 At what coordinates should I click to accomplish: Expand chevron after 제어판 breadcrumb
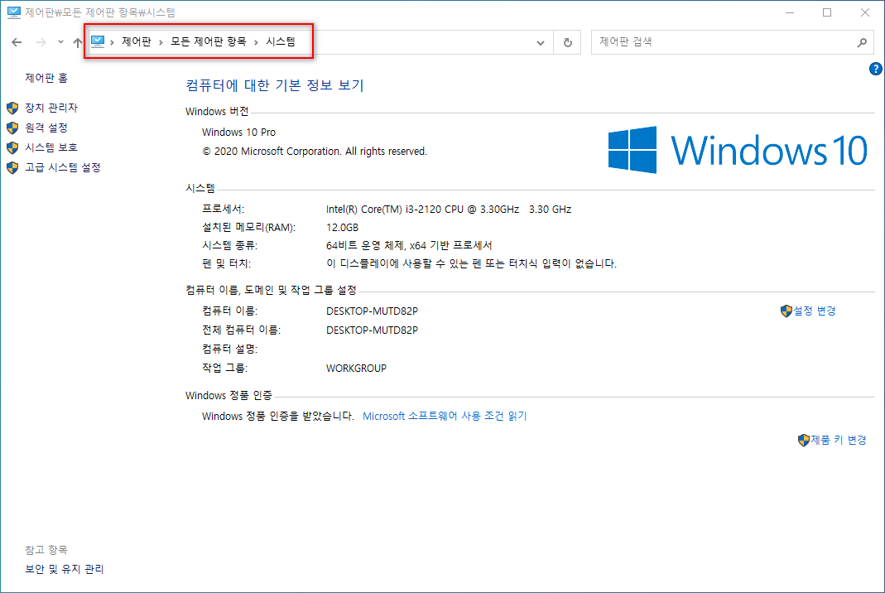161,42
